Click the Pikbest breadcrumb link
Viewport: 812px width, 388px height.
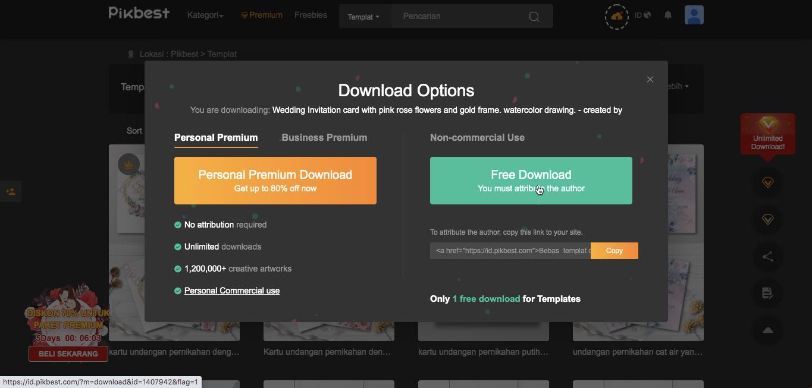point(184,54)
